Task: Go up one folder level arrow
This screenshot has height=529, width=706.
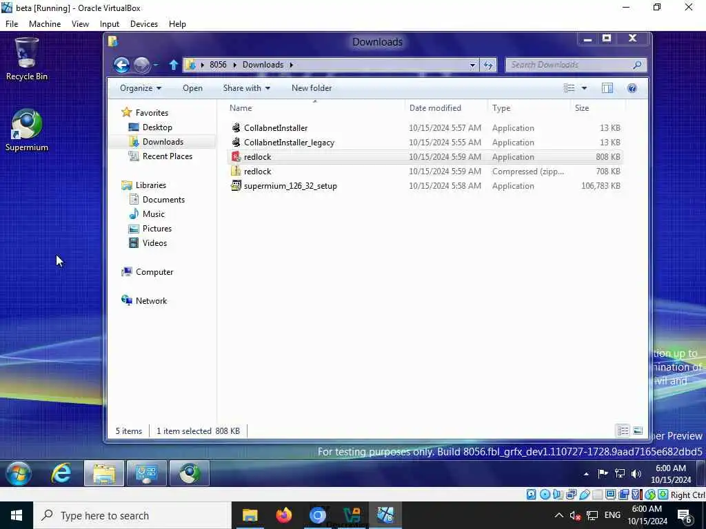Action: pos(174,65)
